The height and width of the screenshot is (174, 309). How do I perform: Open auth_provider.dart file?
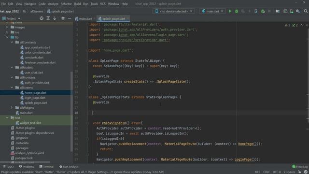point(37,83)
